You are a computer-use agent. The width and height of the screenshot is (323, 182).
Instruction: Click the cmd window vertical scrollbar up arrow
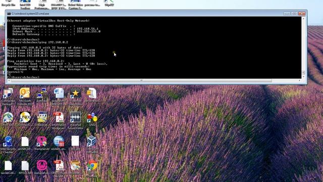pyautogui.click(x=303, y=19)
